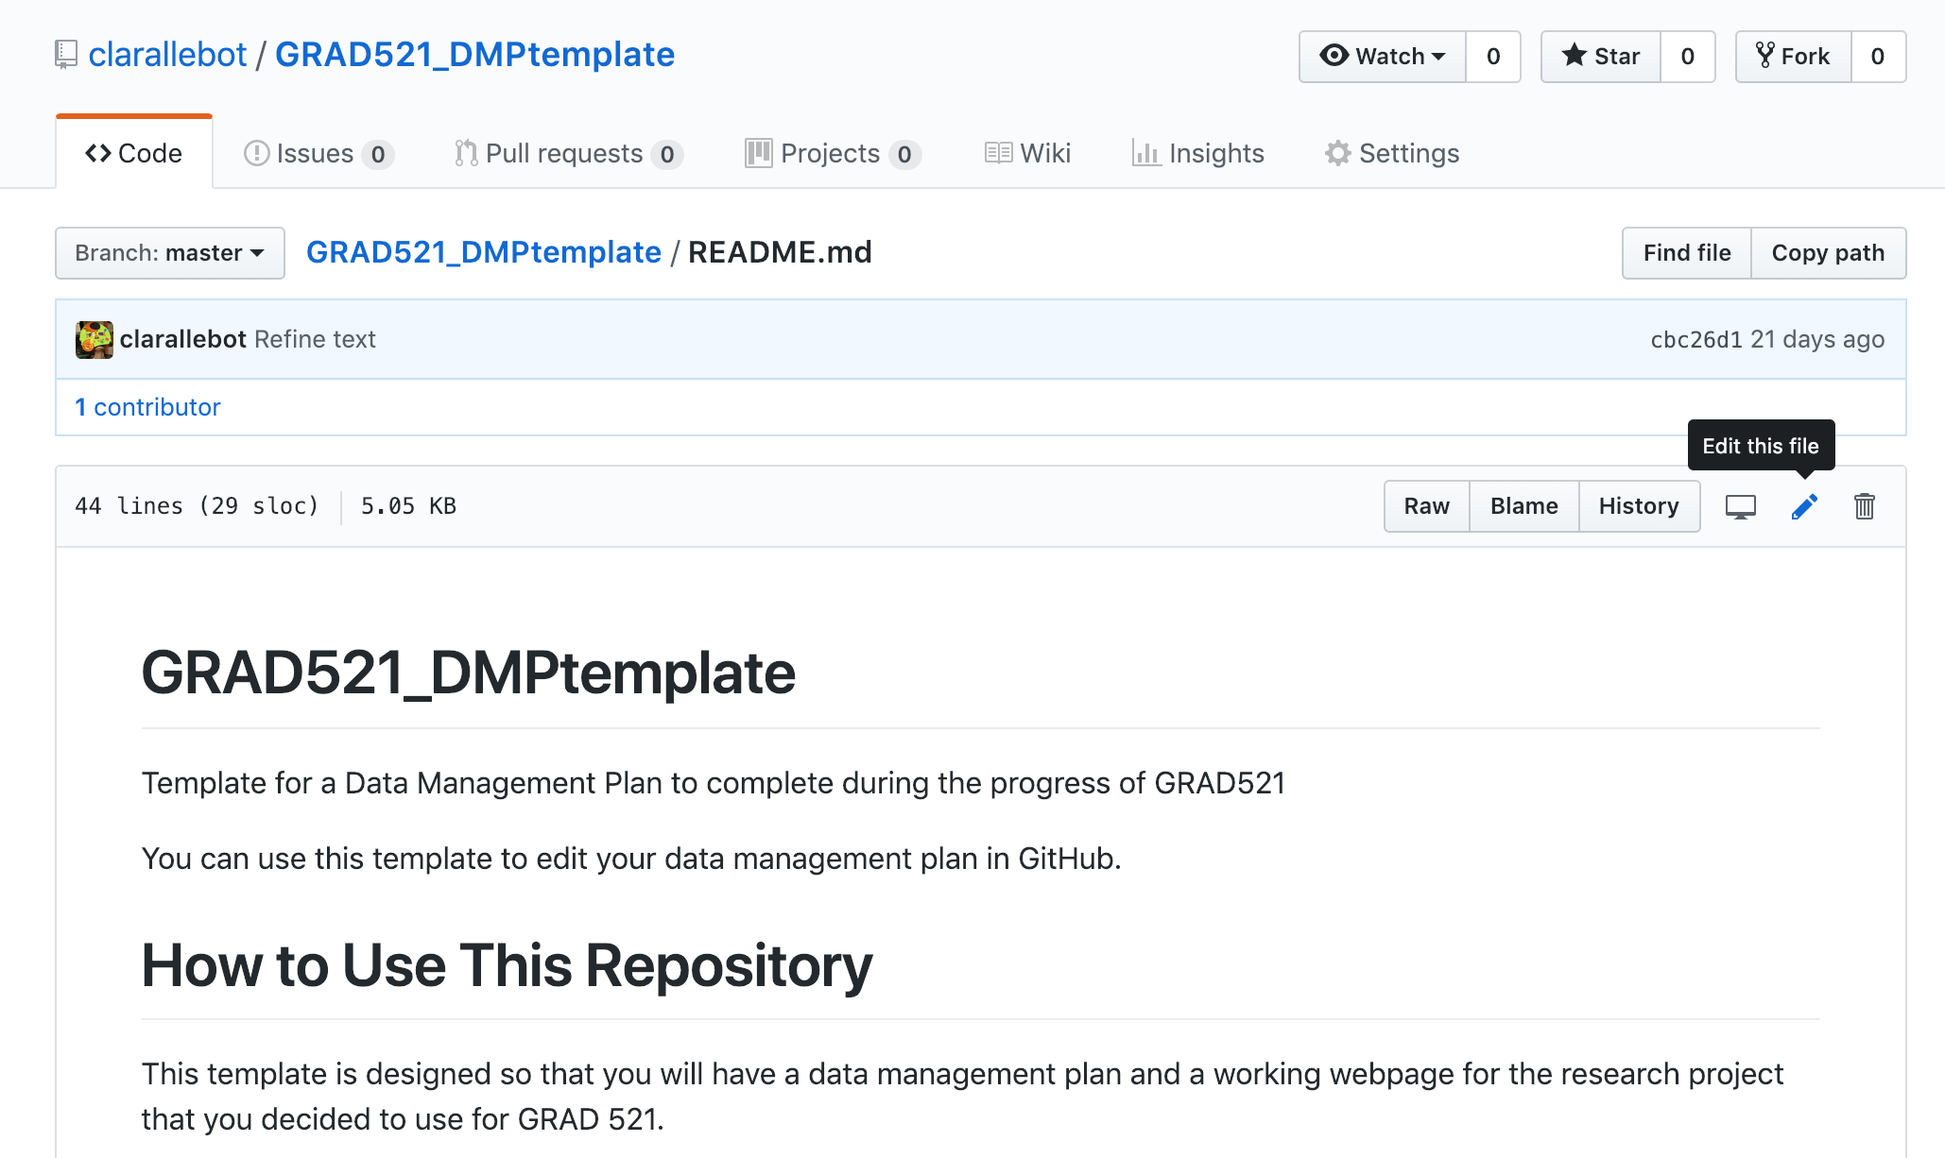This screenshot has height=1158, width=1945.
Task: Click the desktop monitor open icon
Action: (x=1740, y=507)
